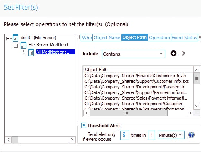
Task: Open the blue help question mark icon
Action: 191,135
